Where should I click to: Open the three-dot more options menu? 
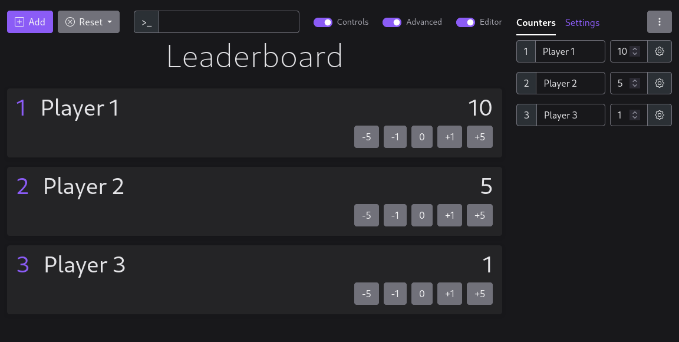[x=660, y=22]
